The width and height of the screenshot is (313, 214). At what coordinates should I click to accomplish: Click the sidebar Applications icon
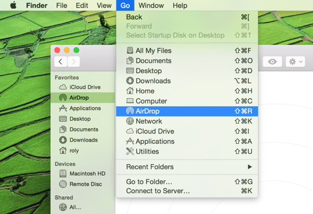tap(63, 108)
